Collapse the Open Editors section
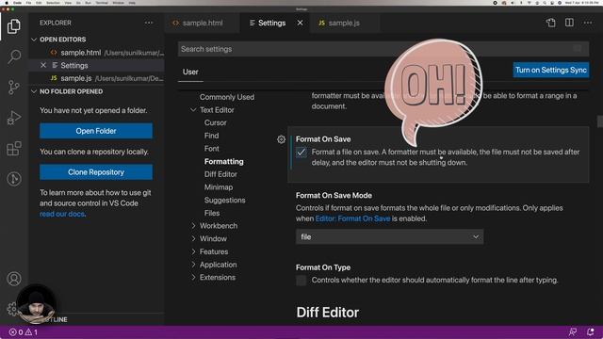Viewport: 603px width, 339px height. [34, 40]
